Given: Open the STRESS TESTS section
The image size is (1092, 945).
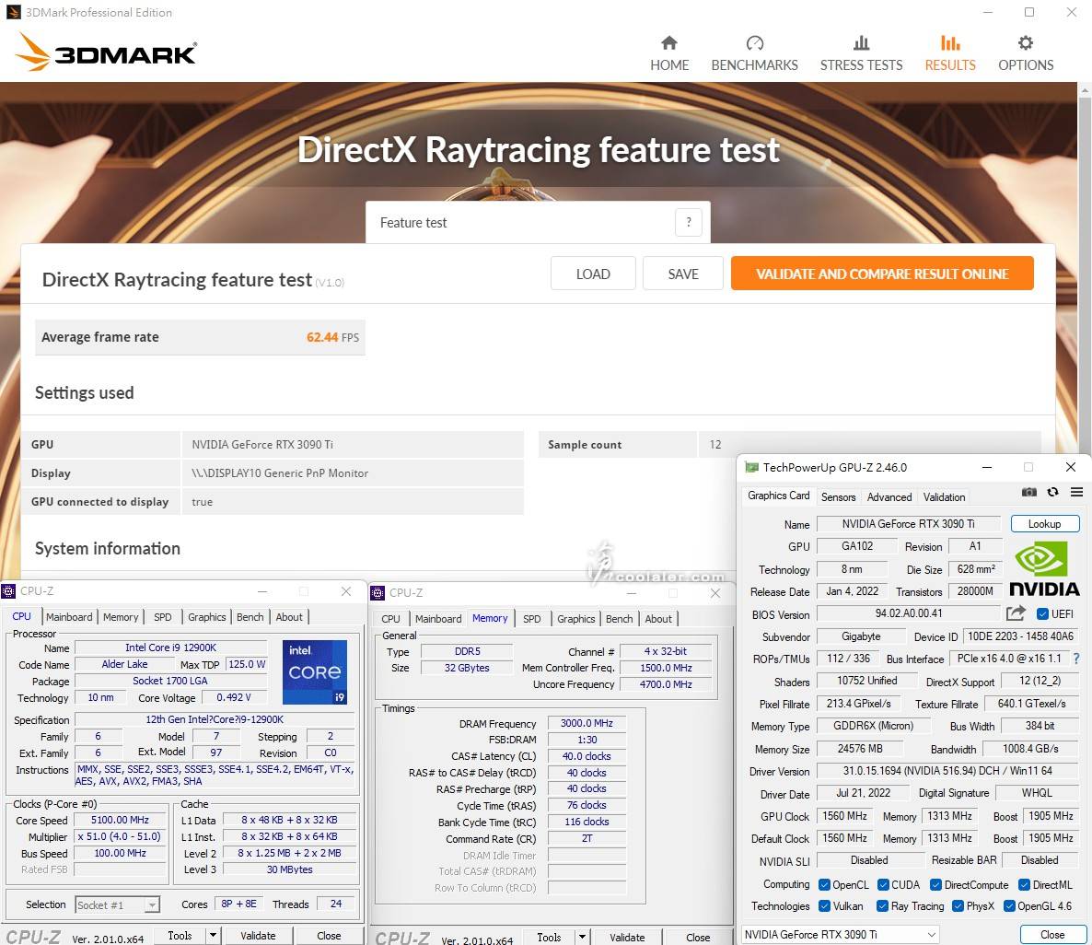Looking at the screenshot, I should (861, 53).
